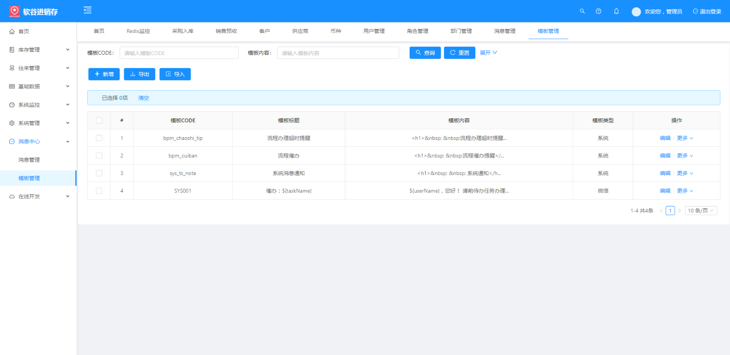730x355 pixels.
Task: Open the notification bell icon
Action: [616, 11]
